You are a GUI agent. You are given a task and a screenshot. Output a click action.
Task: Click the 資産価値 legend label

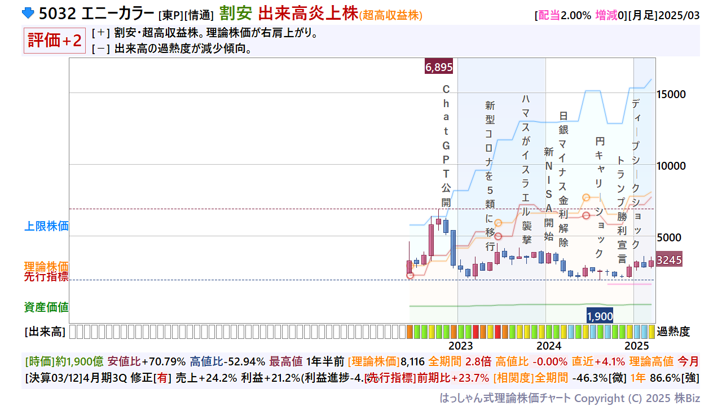pos(46,307)
